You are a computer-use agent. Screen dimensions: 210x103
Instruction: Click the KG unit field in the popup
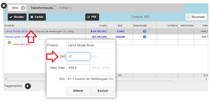[103, 57]
